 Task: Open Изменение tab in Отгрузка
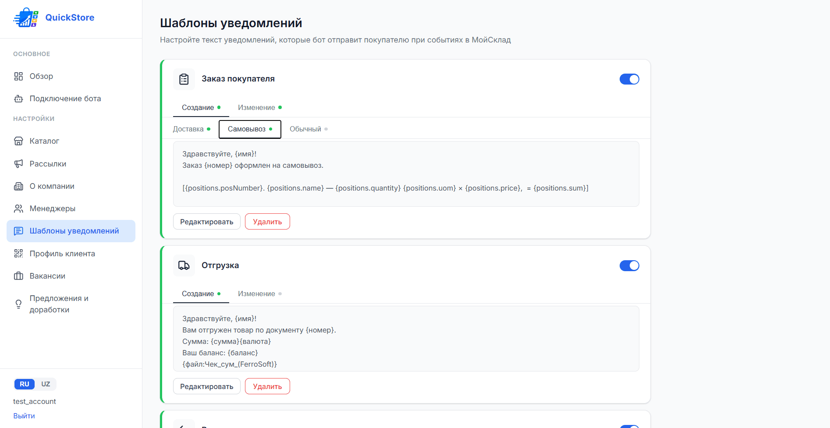pyautogui.click(x=260, y=294)
